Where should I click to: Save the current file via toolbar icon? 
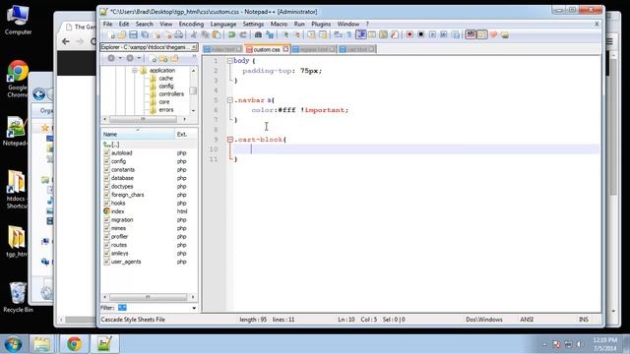click(x=134, y=35)
